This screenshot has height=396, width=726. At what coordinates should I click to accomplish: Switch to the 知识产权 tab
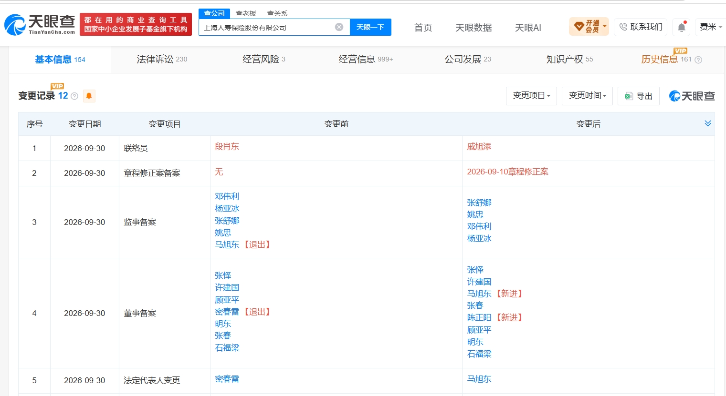569,59
